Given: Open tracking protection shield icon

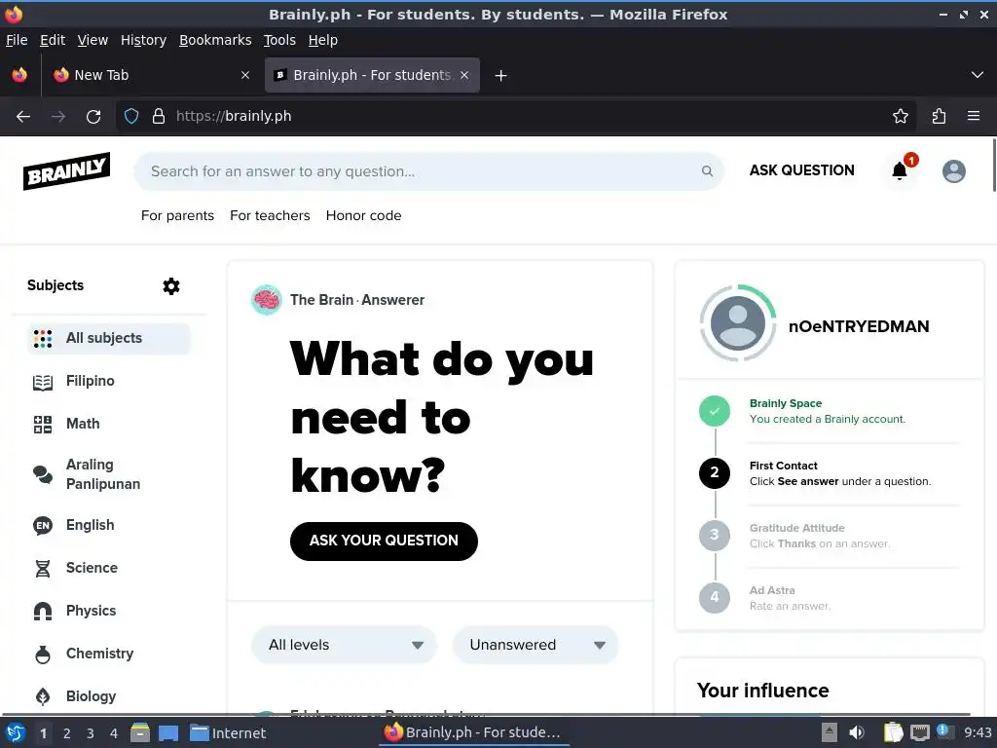Looking at the screenshot, I should coord(131,117).
